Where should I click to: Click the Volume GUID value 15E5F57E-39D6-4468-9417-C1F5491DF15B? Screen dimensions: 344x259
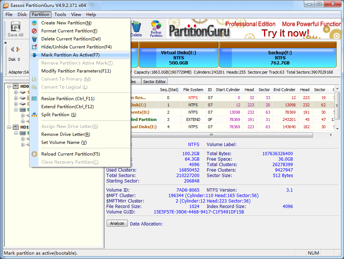[x=199, y=212]
